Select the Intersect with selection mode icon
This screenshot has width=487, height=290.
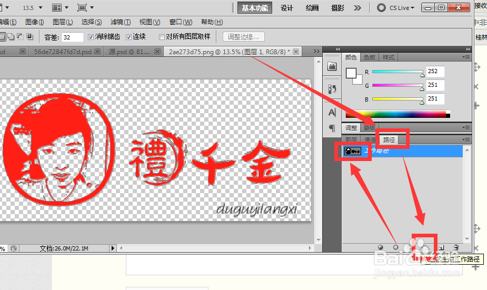click(30, 37)
